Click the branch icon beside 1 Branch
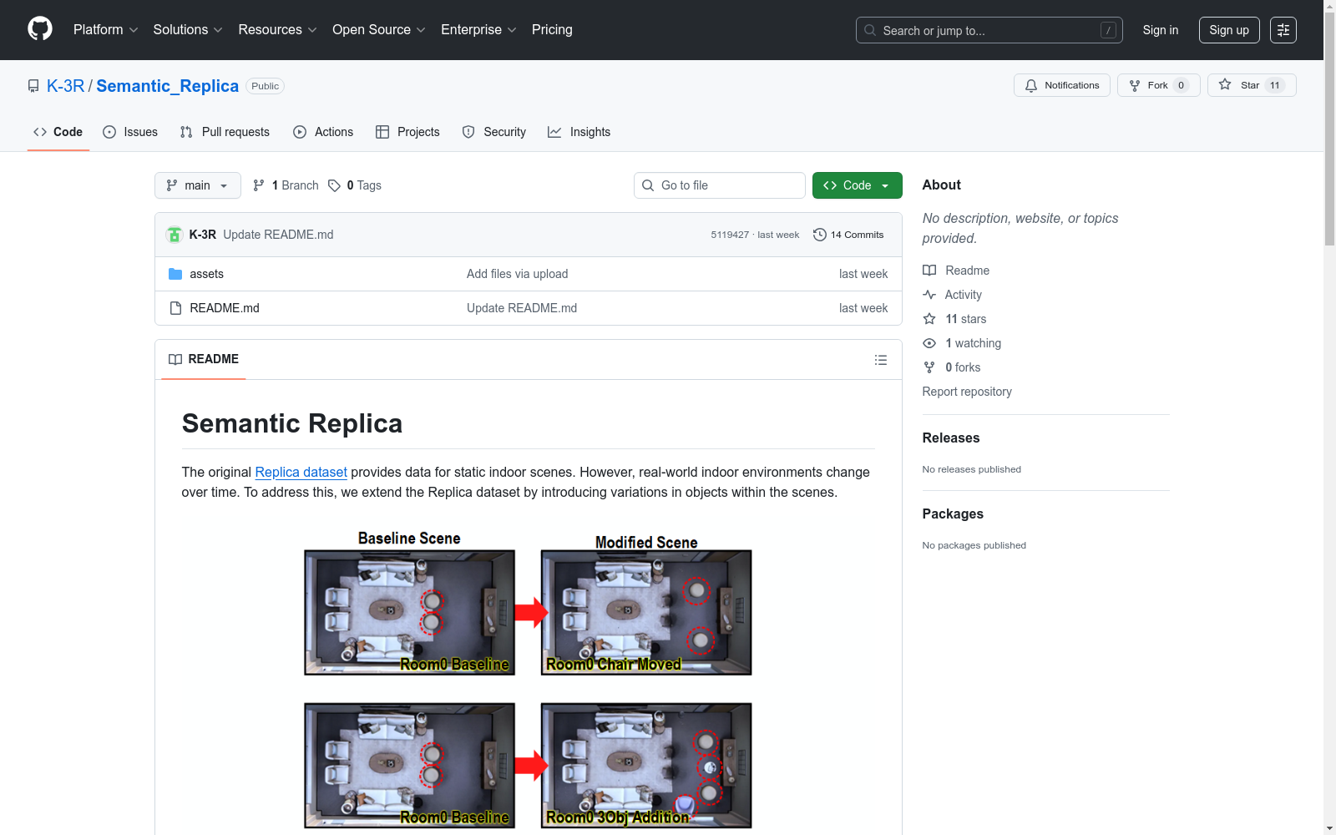This screenshot has height=835, width=1336. coord(259,185)
